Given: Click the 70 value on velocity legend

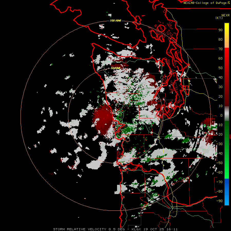Looking at the screenshot, I should point(220,49).
